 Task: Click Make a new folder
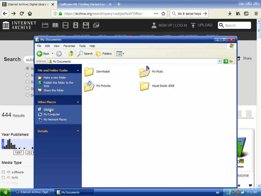click(x=55, y=78)
